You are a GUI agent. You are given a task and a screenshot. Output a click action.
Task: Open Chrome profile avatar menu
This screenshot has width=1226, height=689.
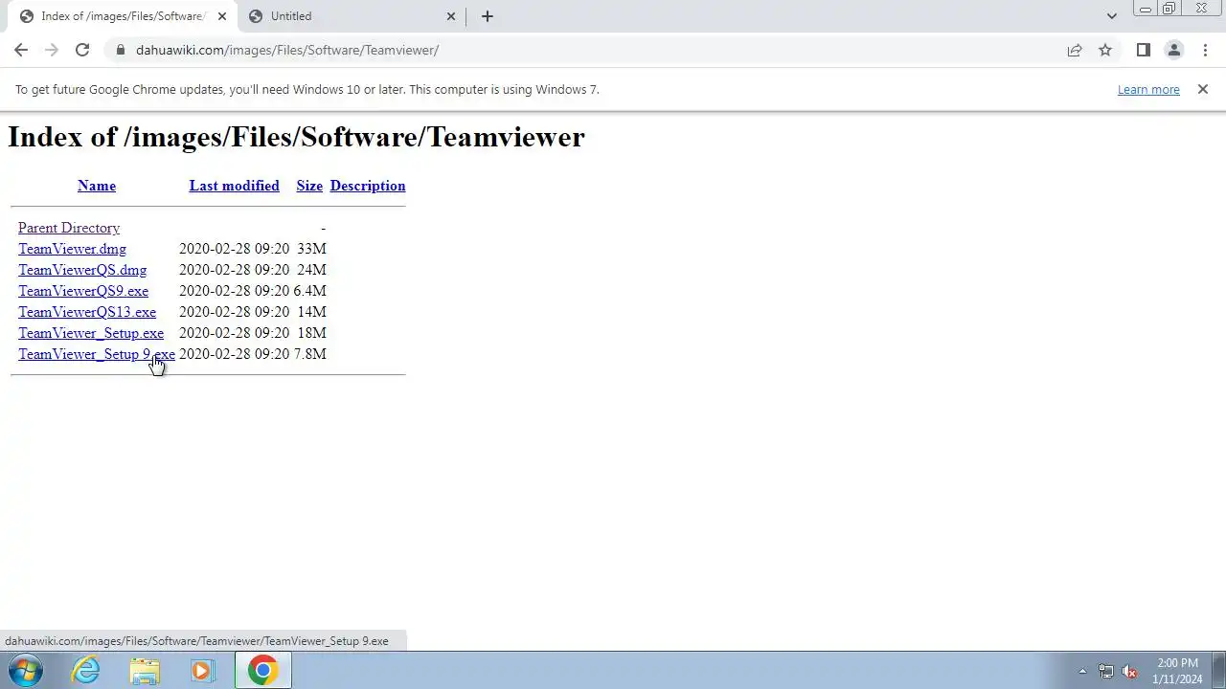click(1173, 50)
